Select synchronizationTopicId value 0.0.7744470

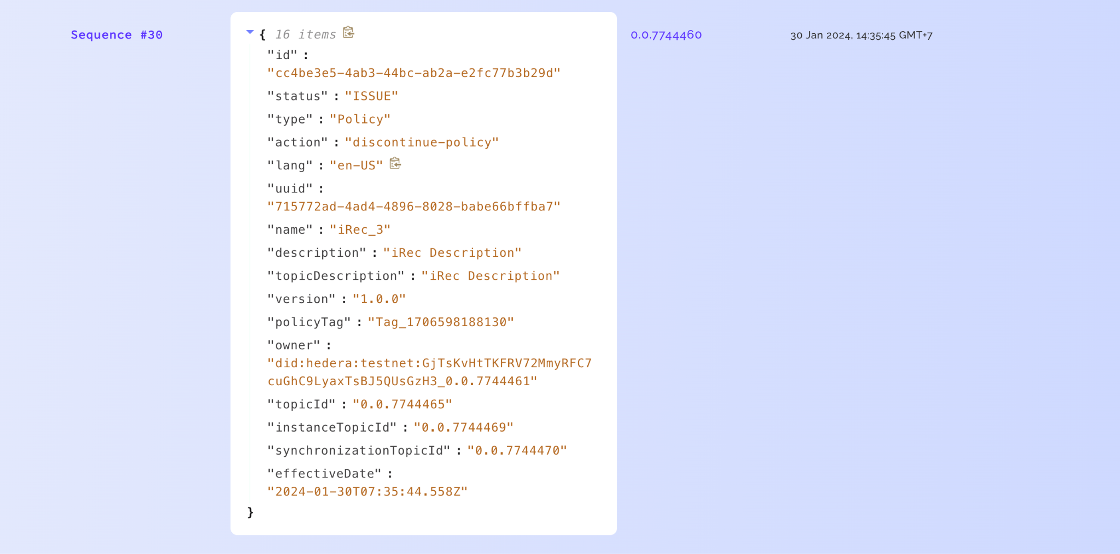point(517,451)
